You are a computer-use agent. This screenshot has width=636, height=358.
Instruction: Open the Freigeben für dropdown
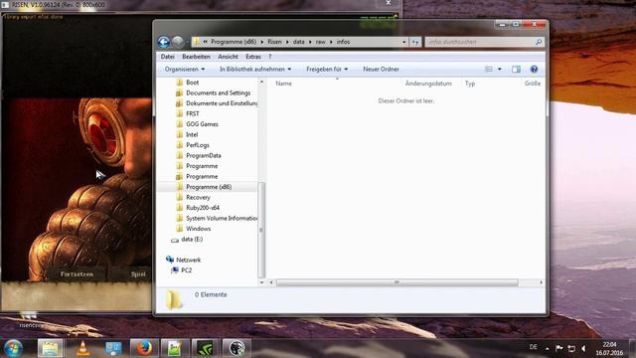327,69
